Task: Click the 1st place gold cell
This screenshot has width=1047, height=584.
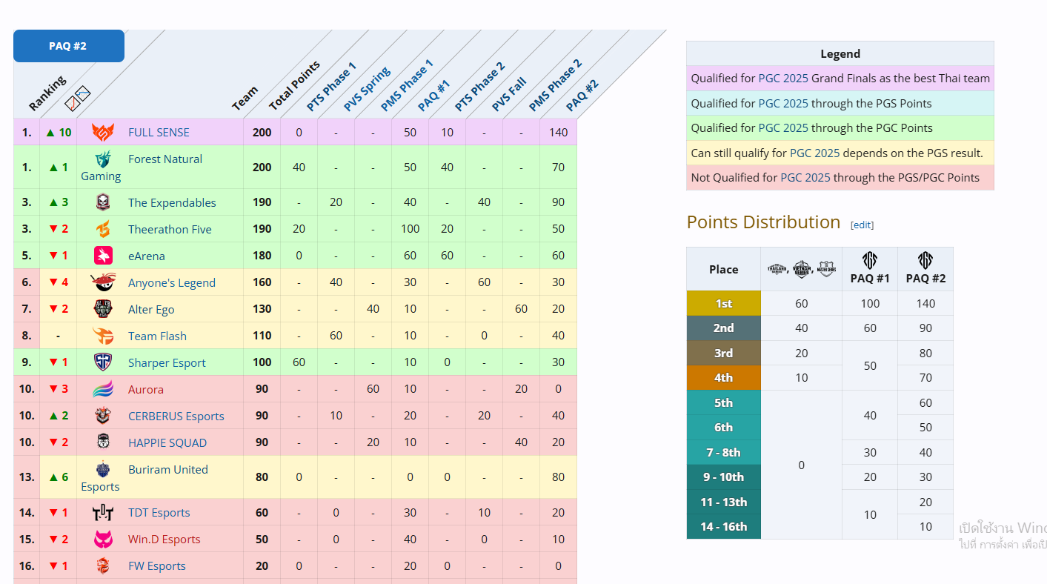Action: pyautogui.click(x=724, y=303)
